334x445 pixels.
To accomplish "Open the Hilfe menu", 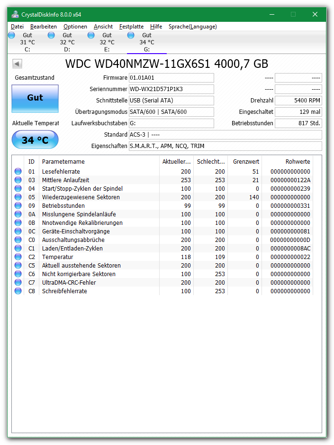I will coord(156,27).
